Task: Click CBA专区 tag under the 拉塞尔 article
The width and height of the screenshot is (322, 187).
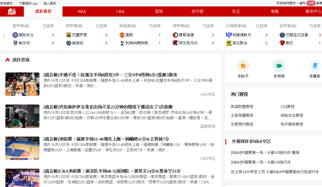Action: click(x=208, y=94)
